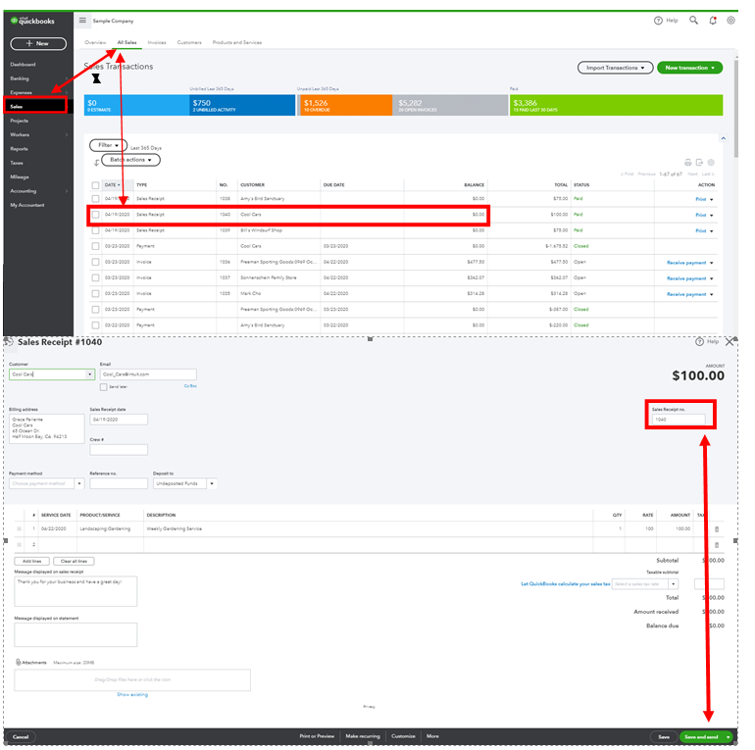Click the blue $750 unbilled activity bar
Viewport: 755px width, 750px height.
click(242, 105)
